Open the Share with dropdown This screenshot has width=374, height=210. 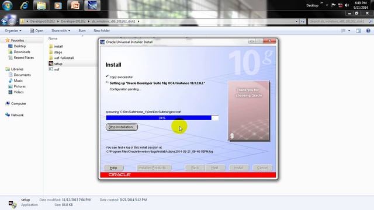click(x=61, y=31)
